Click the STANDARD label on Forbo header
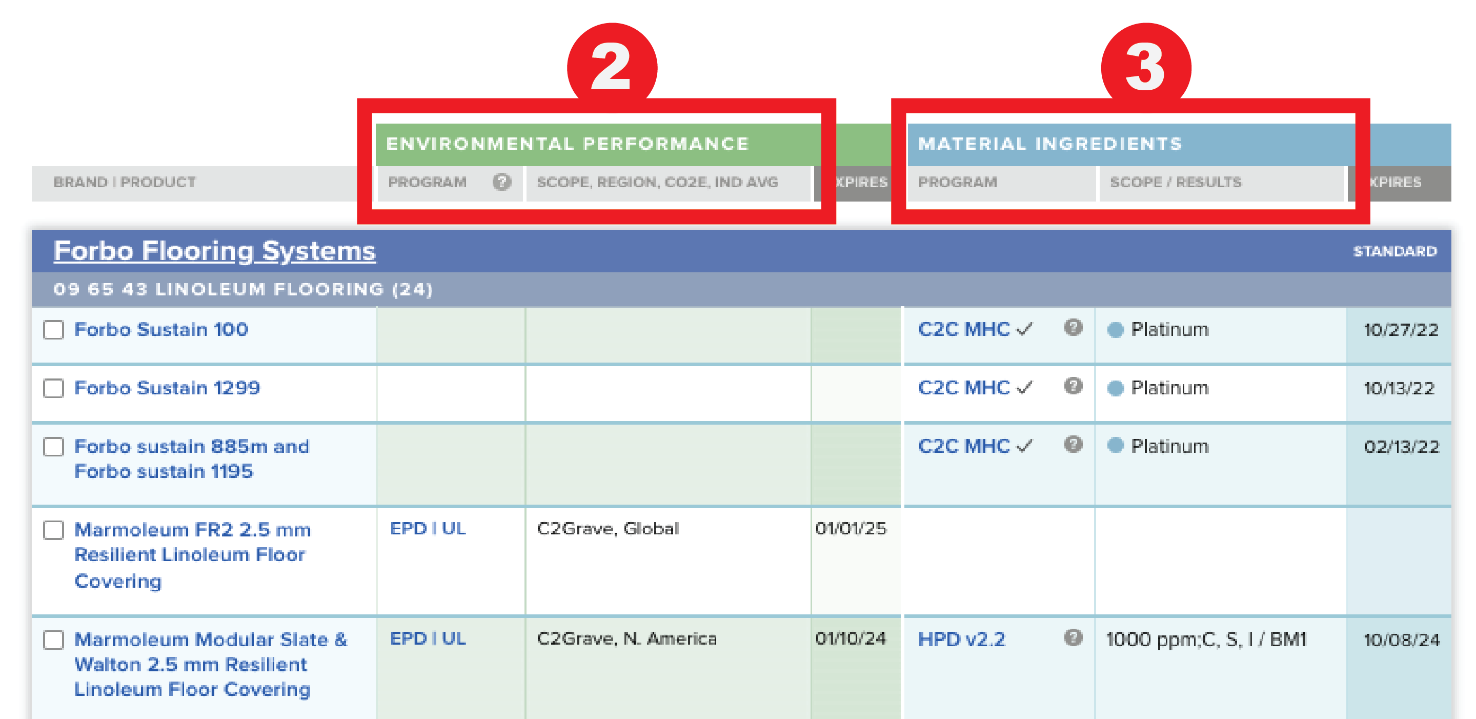Viewport: 1476px width, 719px height. coord(1394,251)
